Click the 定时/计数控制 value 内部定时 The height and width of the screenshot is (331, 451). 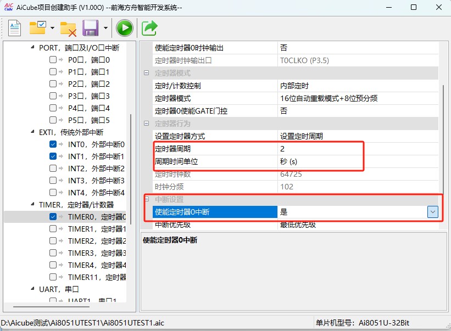358,86
